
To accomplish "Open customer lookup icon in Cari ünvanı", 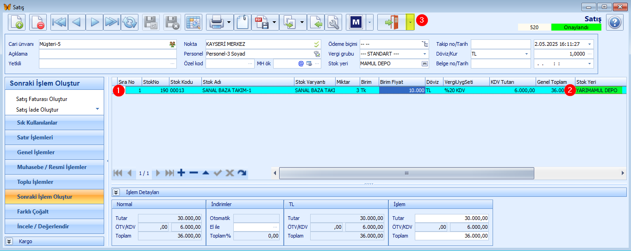I will click(173, 44).
